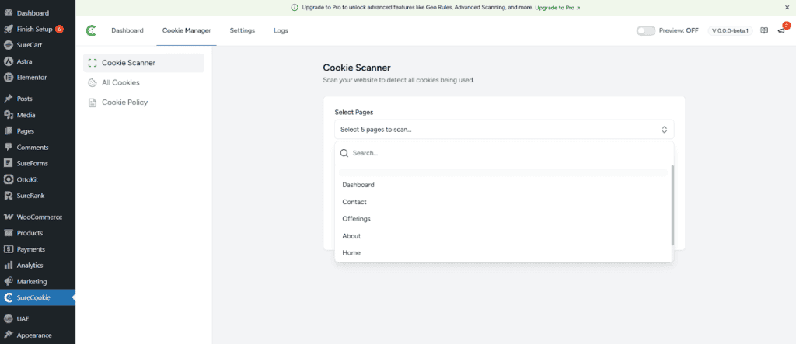Click the SureRank icon in sidebar
796x344 pixels.
tap(8, 196)
